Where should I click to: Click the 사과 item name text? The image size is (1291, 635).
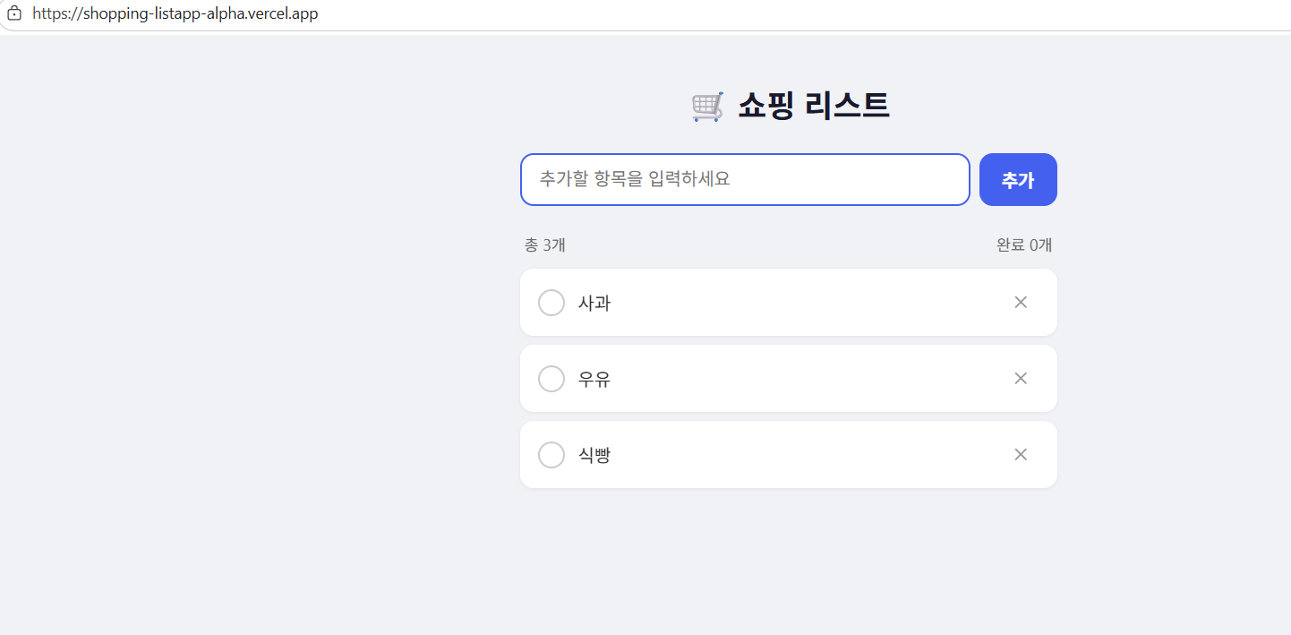pyautogui.click(x=594, y=303)
